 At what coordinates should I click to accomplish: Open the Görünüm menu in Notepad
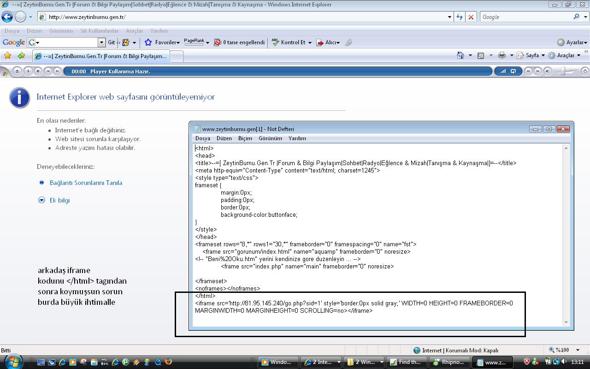click(x=270, y=138)
